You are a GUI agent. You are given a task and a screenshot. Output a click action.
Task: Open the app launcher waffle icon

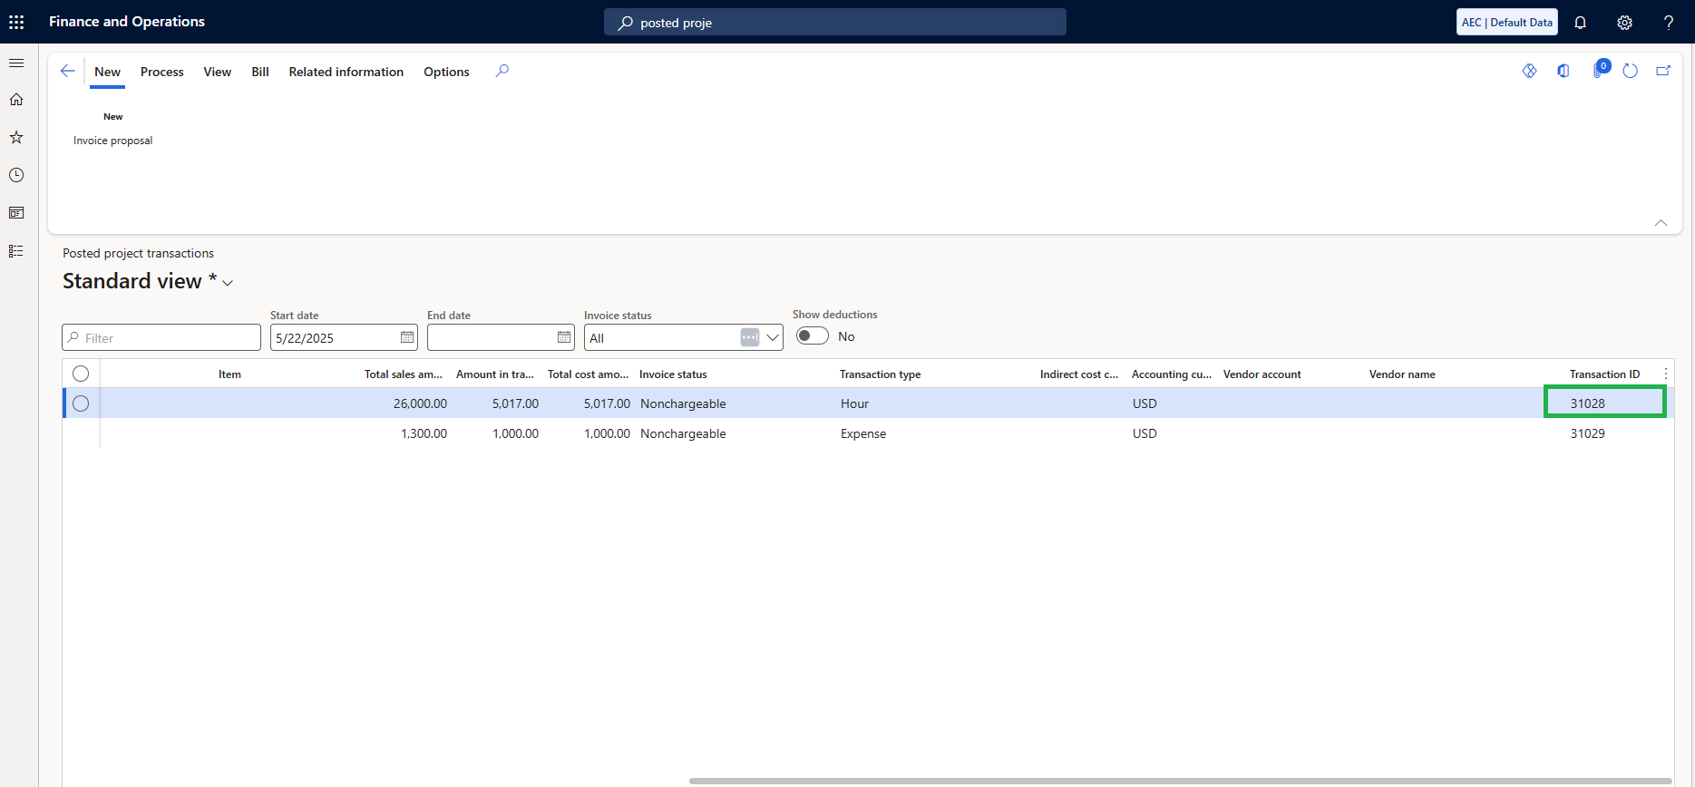coord(16,22)
